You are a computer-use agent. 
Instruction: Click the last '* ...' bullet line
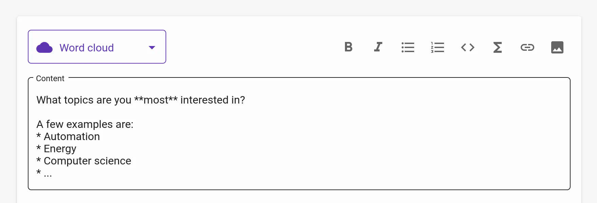click(44, 173)
